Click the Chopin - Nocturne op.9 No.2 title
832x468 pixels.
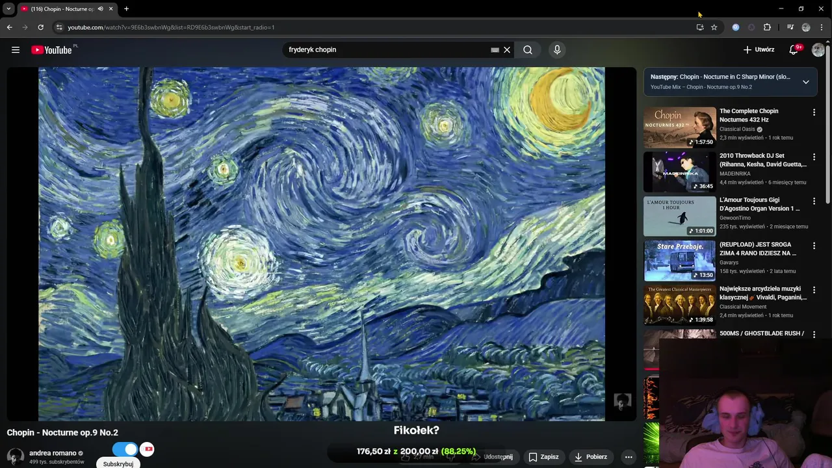(x=62, y=432)
